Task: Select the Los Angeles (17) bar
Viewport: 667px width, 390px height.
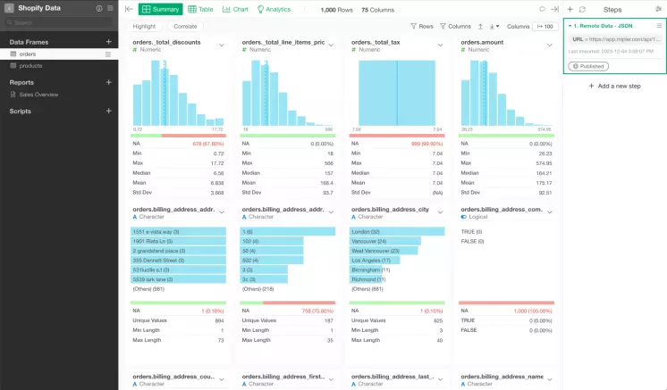Action: coord(375,260)
